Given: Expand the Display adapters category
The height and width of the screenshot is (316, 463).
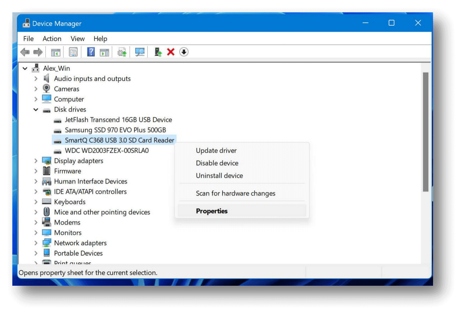Looking at the screenshot, I should [x=36, y=160].
